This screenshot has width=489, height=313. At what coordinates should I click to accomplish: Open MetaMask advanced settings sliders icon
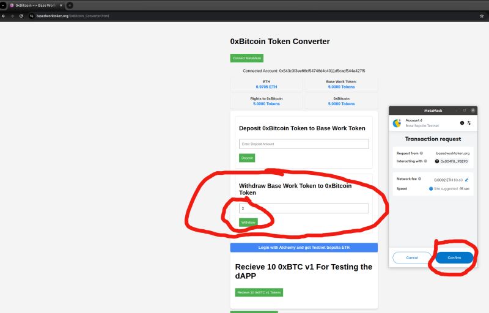(x=469, y=123)
